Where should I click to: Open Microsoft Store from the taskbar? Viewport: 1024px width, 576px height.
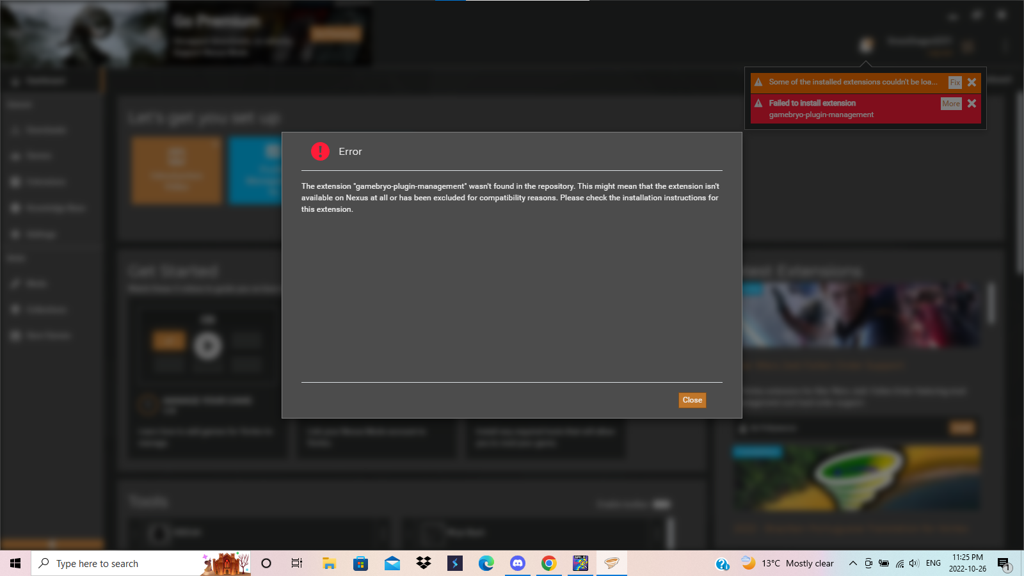tap(360, 563)
